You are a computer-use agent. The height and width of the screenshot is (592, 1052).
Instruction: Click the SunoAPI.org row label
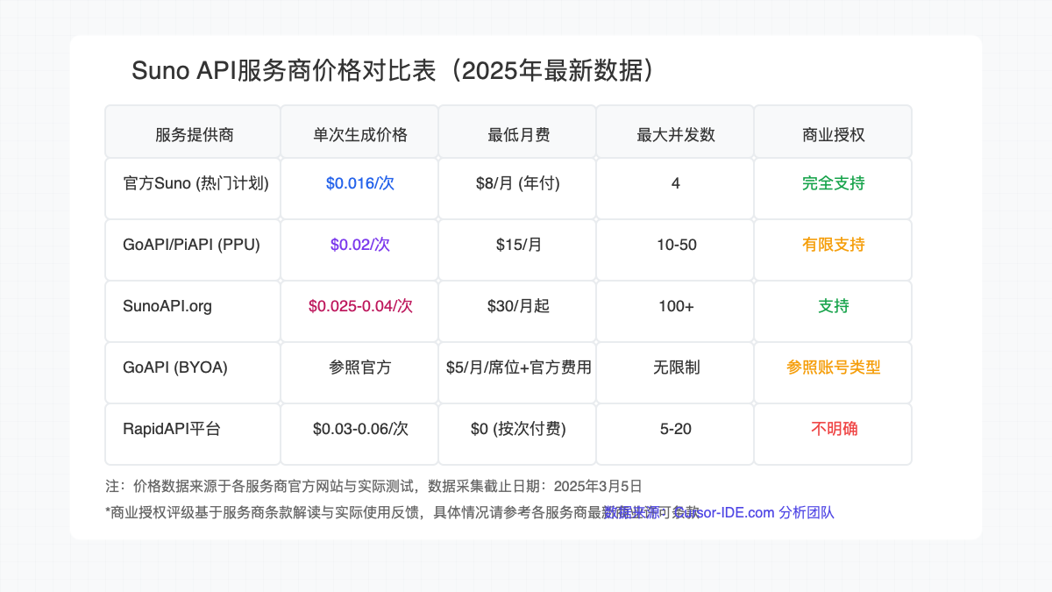pos(167,306)
